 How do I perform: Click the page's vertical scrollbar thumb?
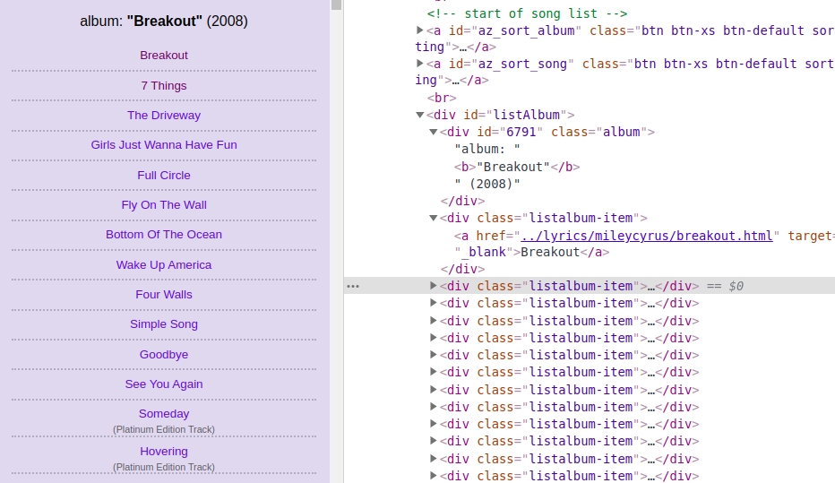click(337, 4)
